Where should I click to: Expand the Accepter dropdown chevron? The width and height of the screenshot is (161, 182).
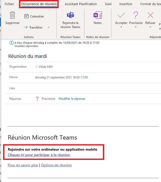click(121, 27)
